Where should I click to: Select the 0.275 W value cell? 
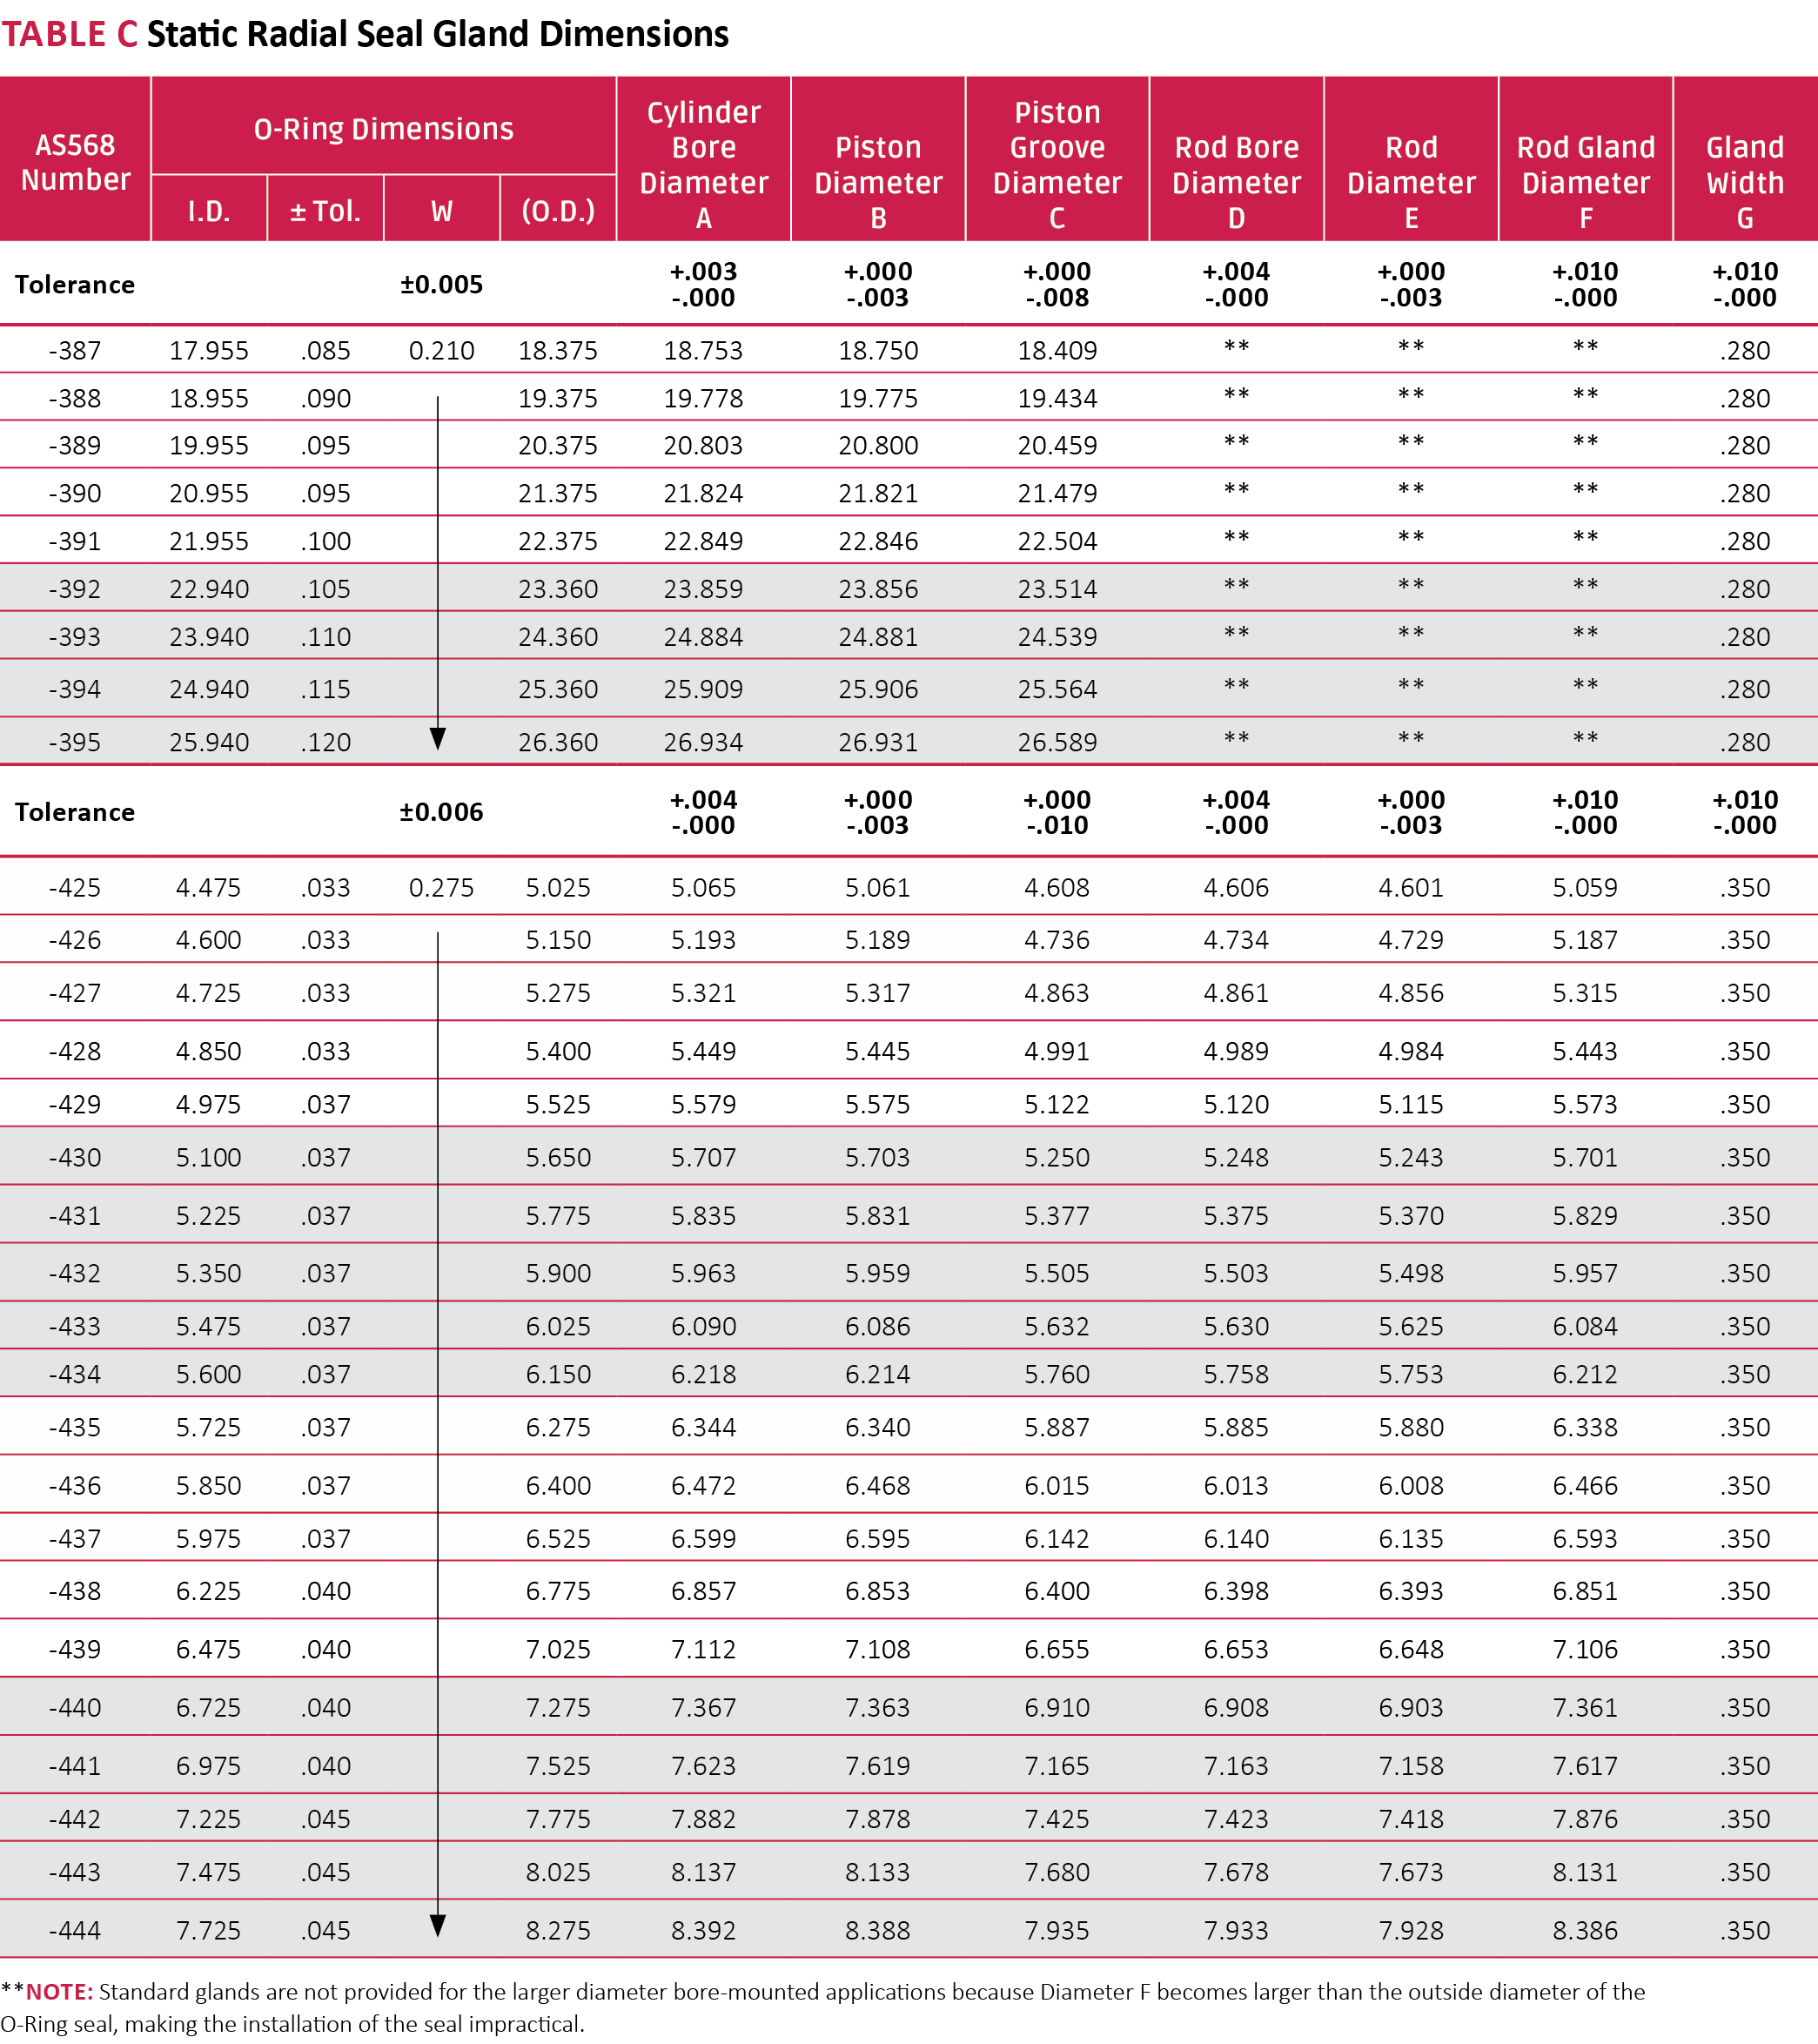click(440, 888)
